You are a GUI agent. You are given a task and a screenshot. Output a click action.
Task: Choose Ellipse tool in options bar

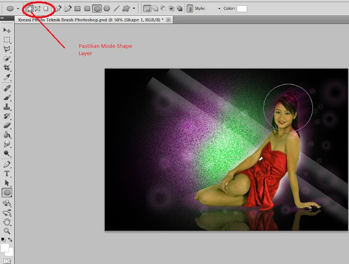click(x=97, y=9)
